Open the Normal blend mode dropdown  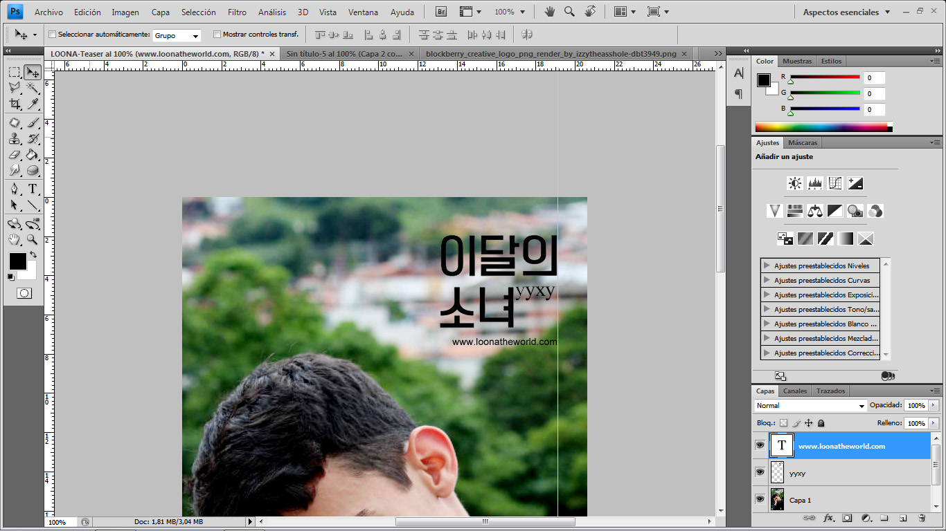tap(810, 406)
